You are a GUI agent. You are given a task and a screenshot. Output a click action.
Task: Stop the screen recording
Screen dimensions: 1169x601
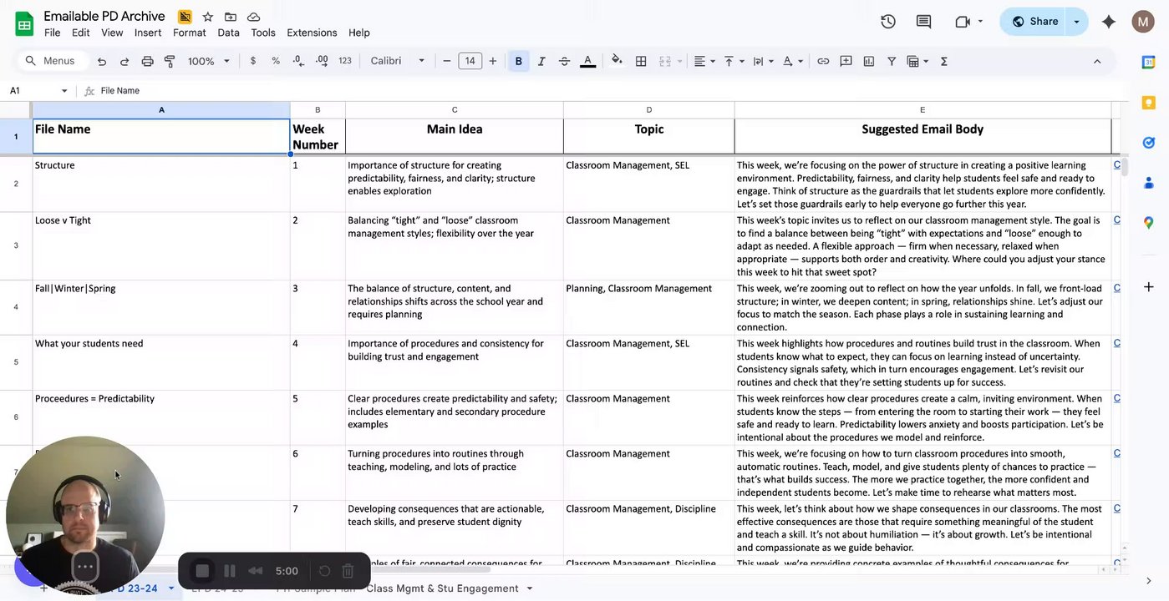tap(202, 571)
